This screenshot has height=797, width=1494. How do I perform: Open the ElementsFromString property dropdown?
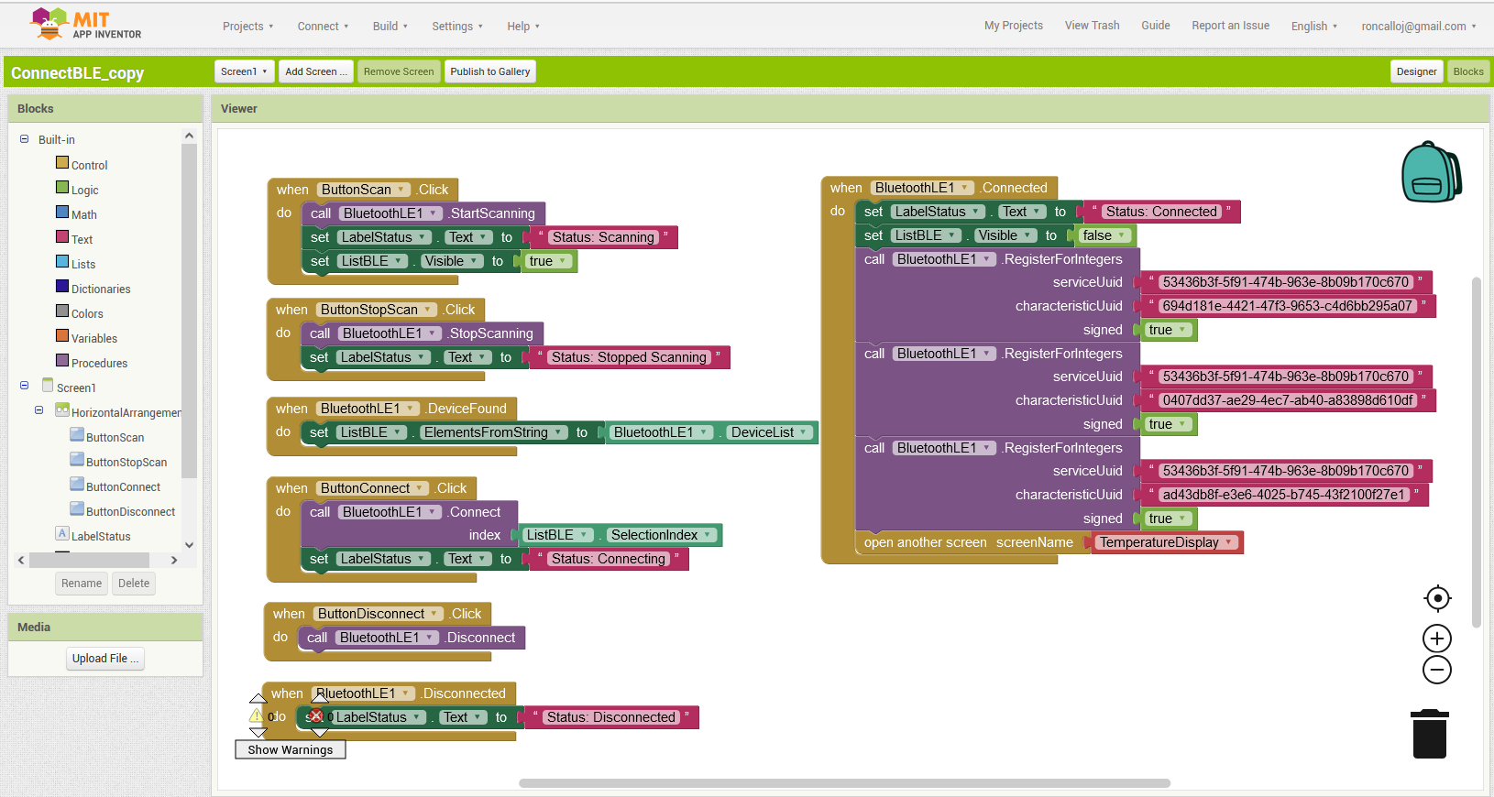point(493,432)
